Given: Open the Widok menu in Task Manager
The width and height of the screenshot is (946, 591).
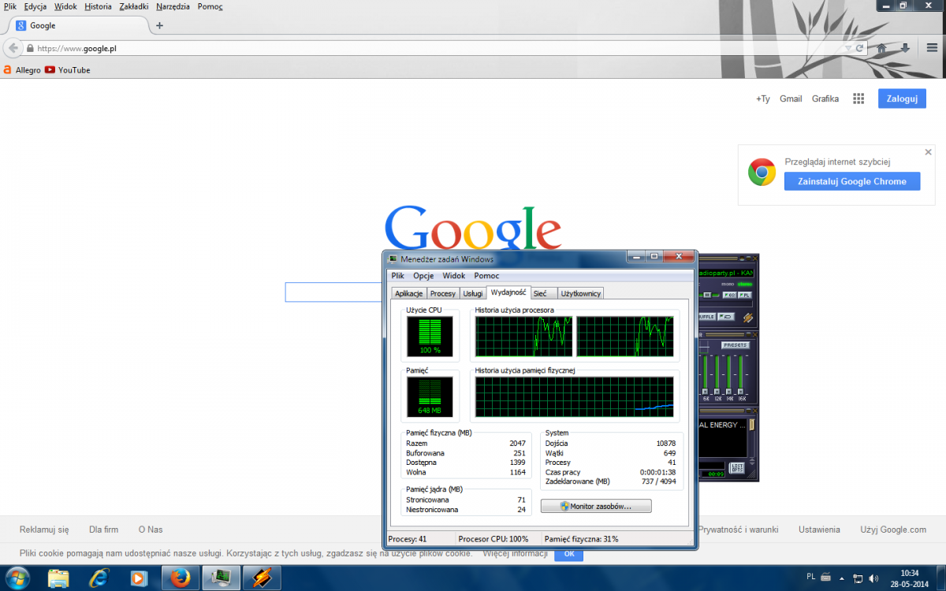Looking at the screenshot, I should tap(454, 276).
